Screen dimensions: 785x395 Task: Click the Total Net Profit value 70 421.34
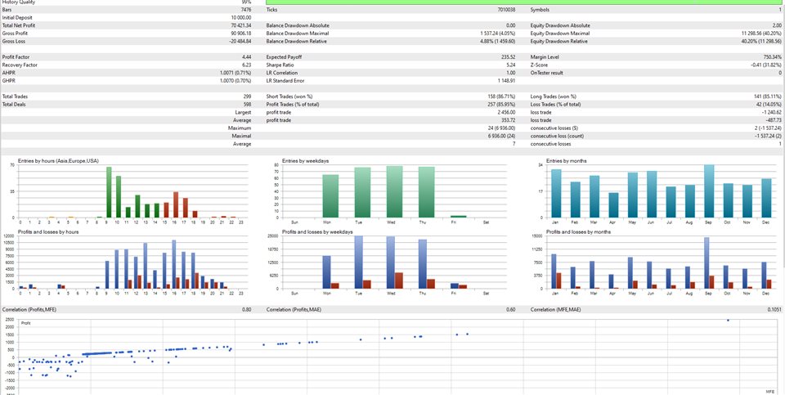(240, 25)
